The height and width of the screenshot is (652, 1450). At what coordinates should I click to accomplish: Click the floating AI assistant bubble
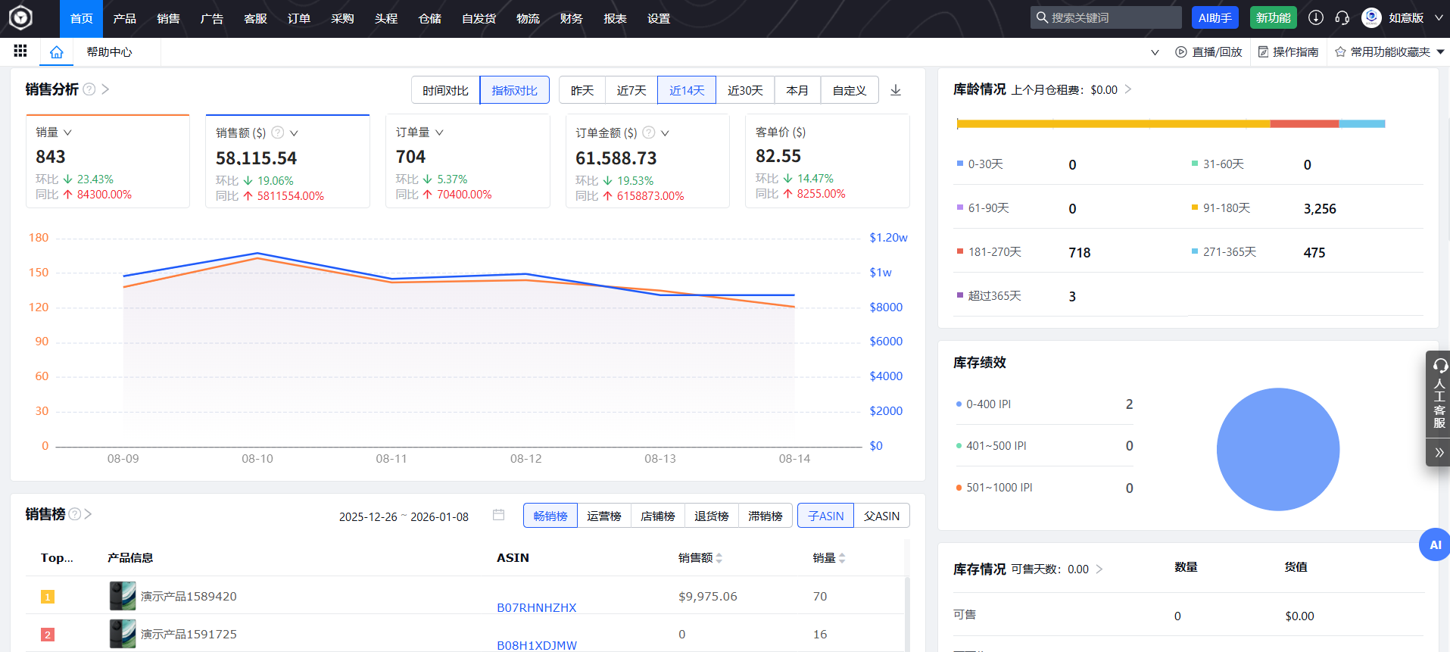pyautogui.click(x=1434, y=544)
